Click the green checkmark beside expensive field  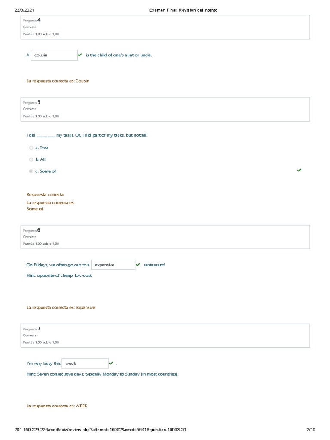(138, 265)
